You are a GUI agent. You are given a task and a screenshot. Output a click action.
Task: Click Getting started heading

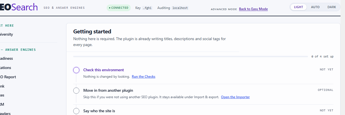92,31
